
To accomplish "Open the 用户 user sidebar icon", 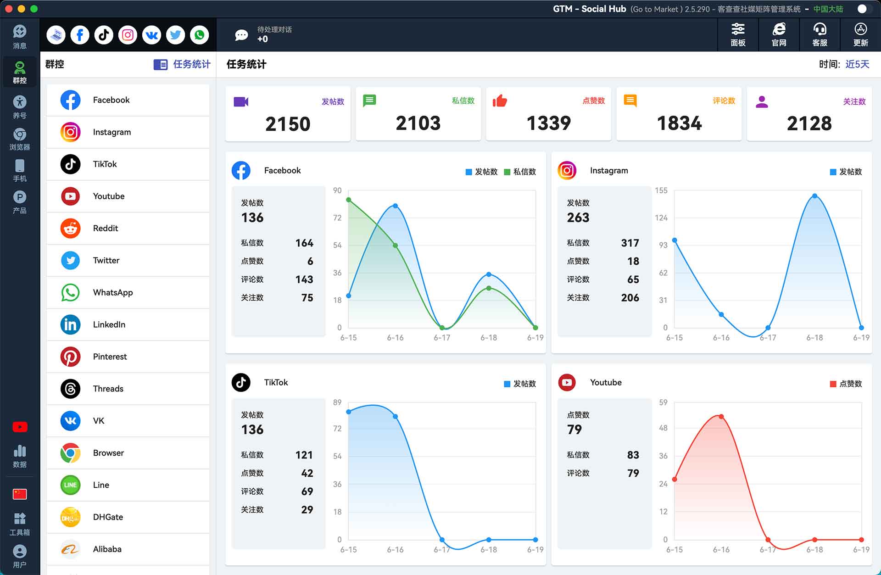I will [x=20, y=556].
